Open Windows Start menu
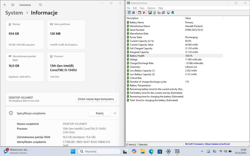Image resolution: width=250 pixels, height=156 pixels. [x=73, y=151]
